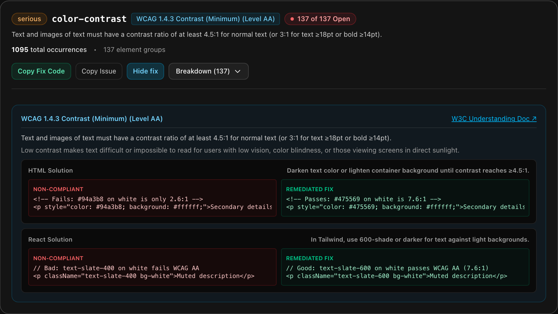This screenshot has height=314, width=558.
Task: Click the 'Fails: #94a3b8 on white' comment
Action: (x=118, y=199)
